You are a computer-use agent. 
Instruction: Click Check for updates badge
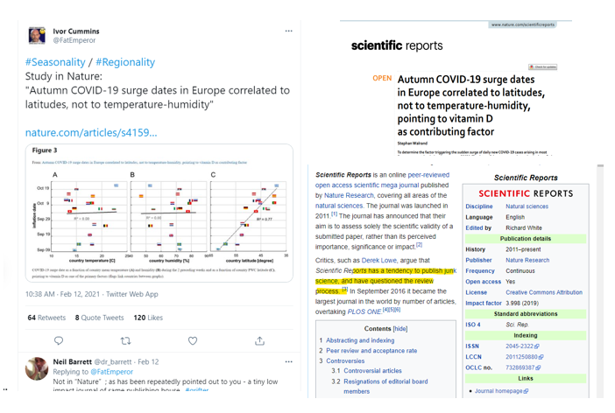543,67
